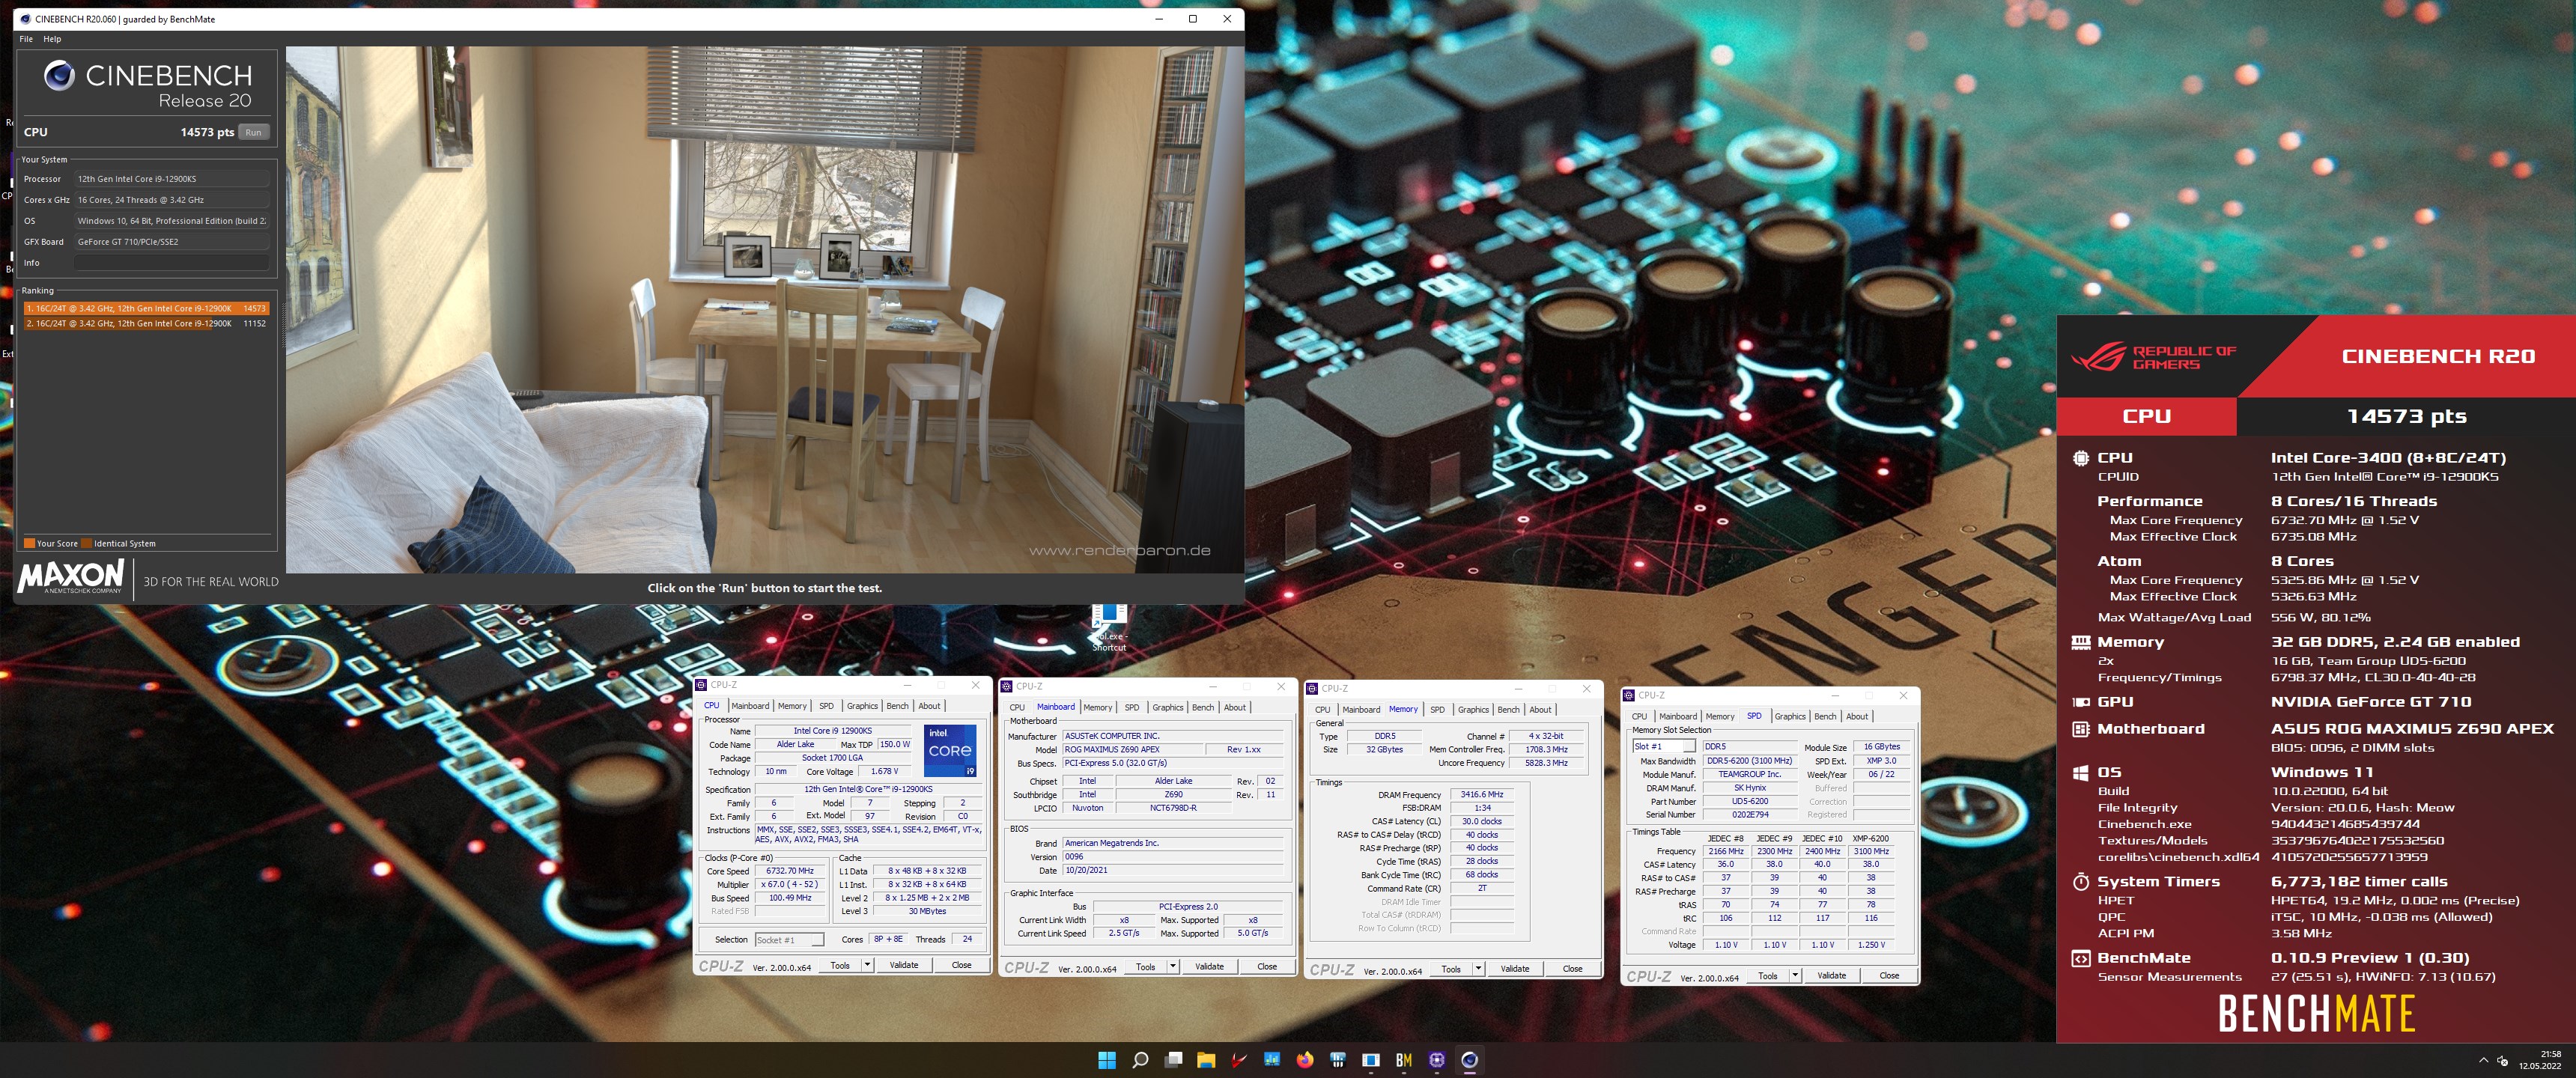Open the Windows Start menu
This screenshot has height=1078, width=2576.
1106,1060
